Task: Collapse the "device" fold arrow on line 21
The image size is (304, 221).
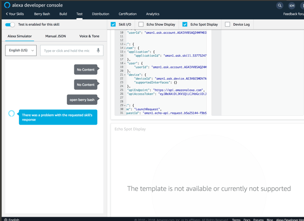Action: coord(125,75)
